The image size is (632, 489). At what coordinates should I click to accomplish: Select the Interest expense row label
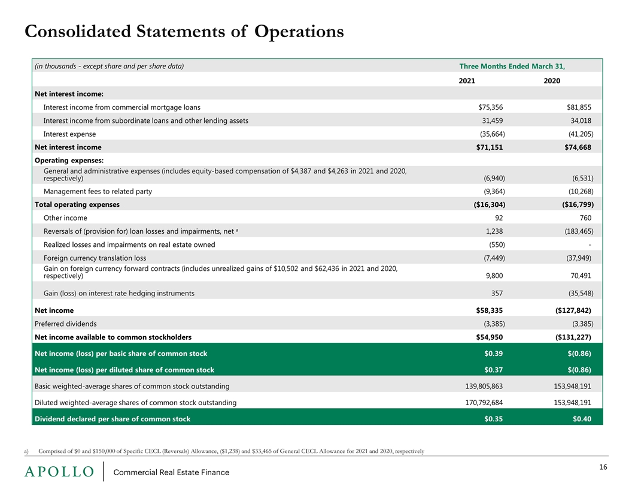click(70, 134)
